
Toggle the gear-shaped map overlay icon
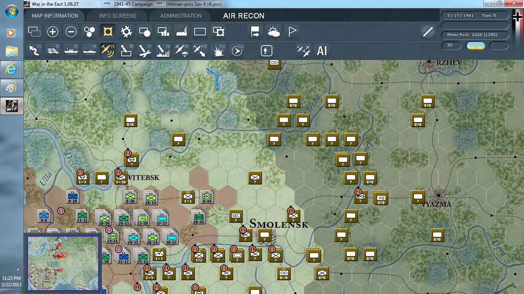[126, 32]
